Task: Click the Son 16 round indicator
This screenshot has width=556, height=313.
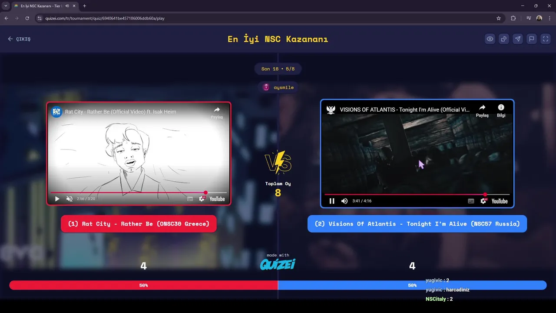Action: point(278,69)
